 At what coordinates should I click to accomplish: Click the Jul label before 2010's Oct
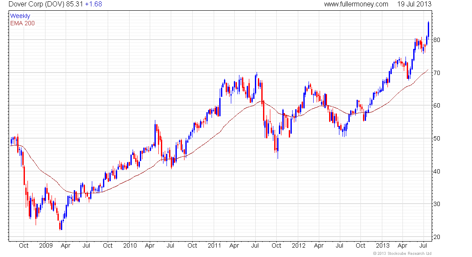(86, 245)
